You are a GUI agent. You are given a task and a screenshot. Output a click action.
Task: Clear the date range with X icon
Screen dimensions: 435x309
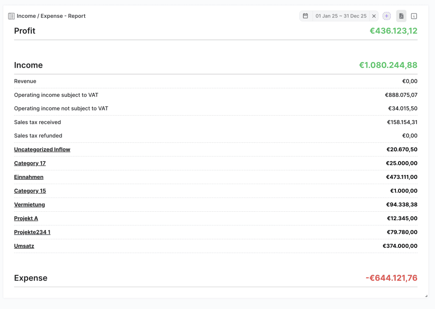point(374,16)
